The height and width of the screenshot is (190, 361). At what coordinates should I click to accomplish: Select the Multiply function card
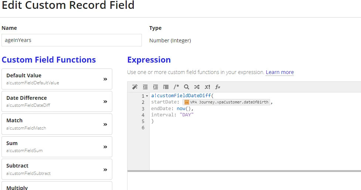click(57, 186)
